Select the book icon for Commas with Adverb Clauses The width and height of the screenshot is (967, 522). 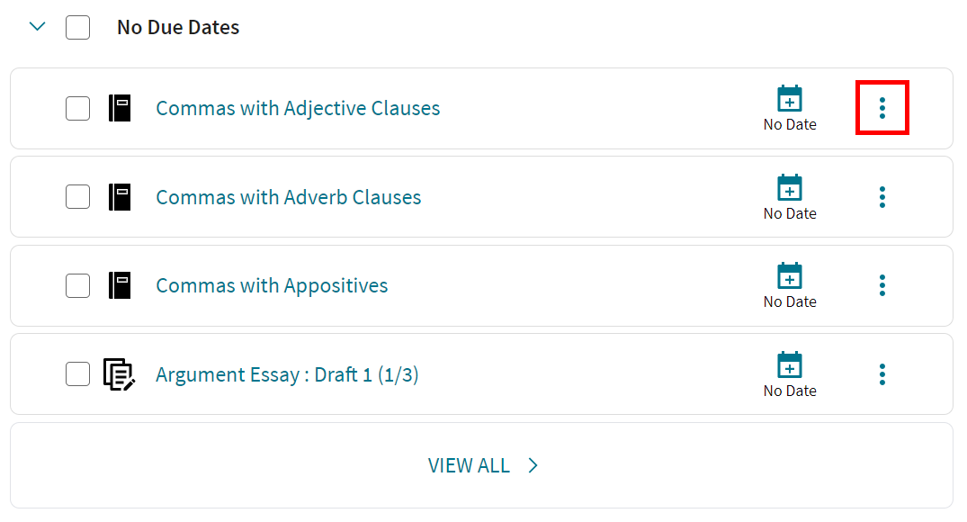point(120,196)
